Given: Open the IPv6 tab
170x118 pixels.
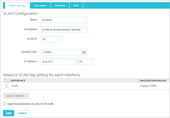Looking at the screenshot, I should 76,5.
